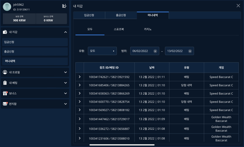Screen dimensions: 244x147
Task: Expand row 100341231606 / 58213588010
Action: pos(80,138)
